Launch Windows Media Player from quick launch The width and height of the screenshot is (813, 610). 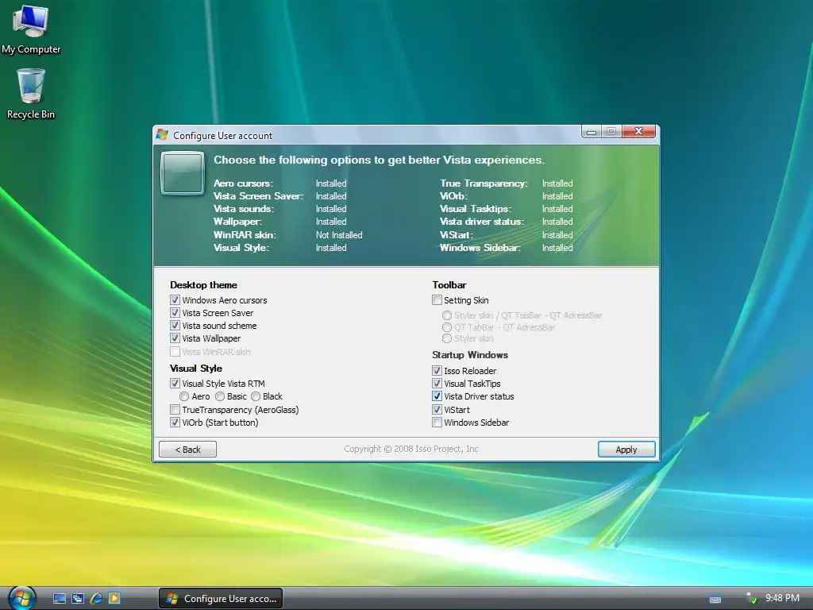tap(114, 599)
